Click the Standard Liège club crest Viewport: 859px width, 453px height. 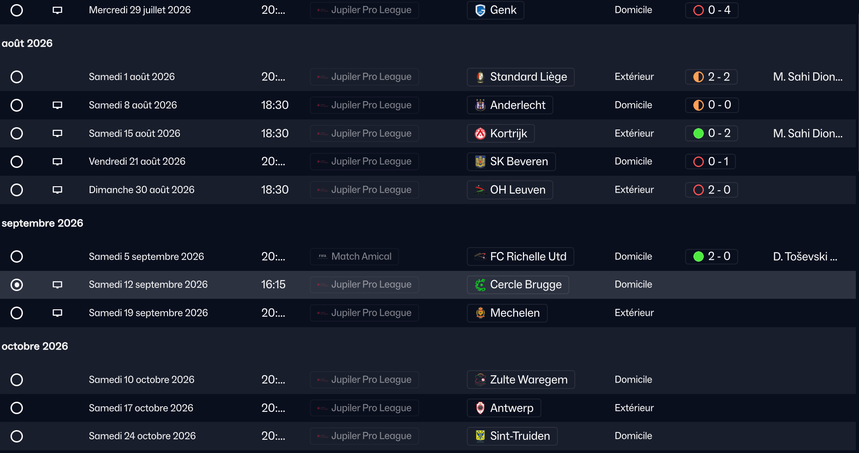pos(480,77)
